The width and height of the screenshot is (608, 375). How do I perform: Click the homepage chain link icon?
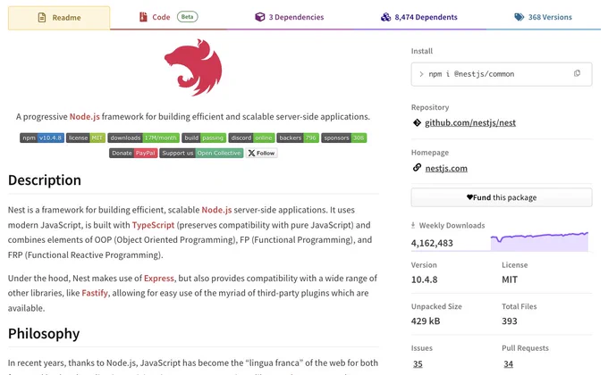point(417,167)
